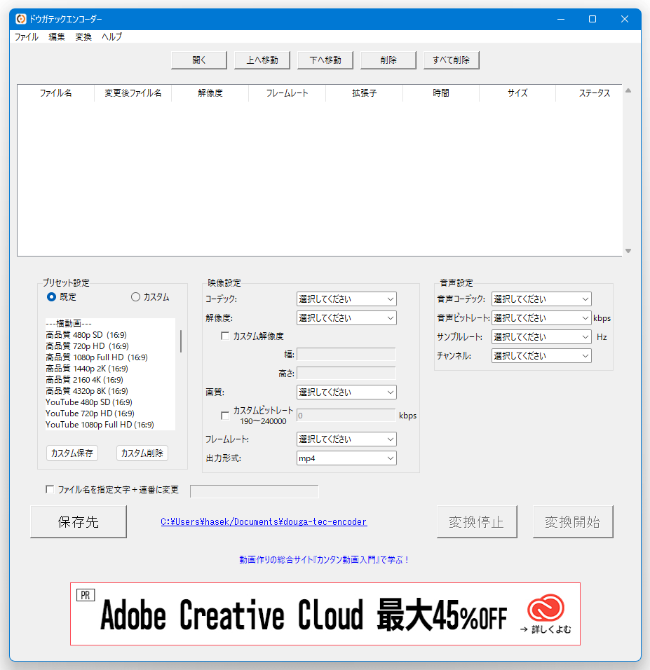Image resolution: width=650 pixels, height=670 pixels.
Task: Click the 連番 filename text field
Action: (x=255, y=491)
